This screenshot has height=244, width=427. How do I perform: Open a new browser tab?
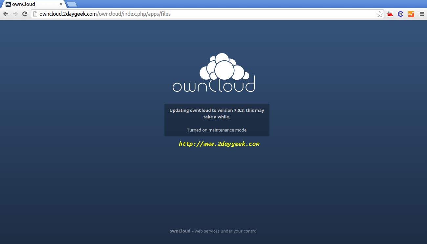72,4
